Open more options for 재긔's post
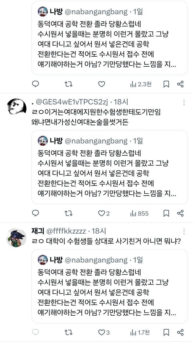This screenshot has height=344, width=193. point(184,232)
